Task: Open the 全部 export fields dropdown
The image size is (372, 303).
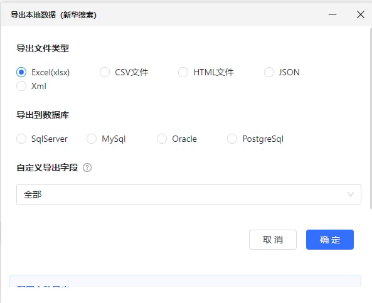Action: coord(189,194)
